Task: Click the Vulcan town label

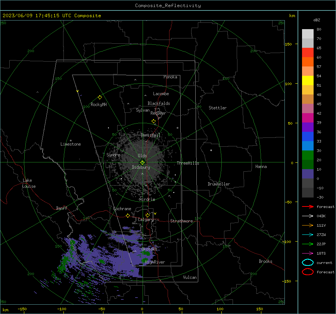Action: [x=190, y=277]
